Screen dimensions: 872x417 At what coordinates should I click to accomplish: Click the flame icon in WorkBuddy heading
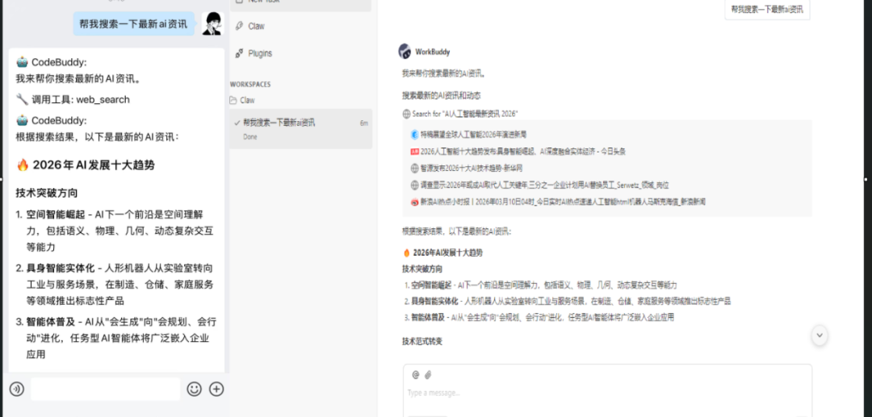406,252
